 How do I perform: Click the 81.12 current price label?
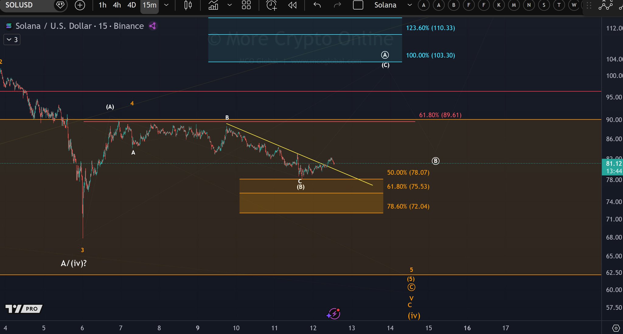tap(614, 163)
